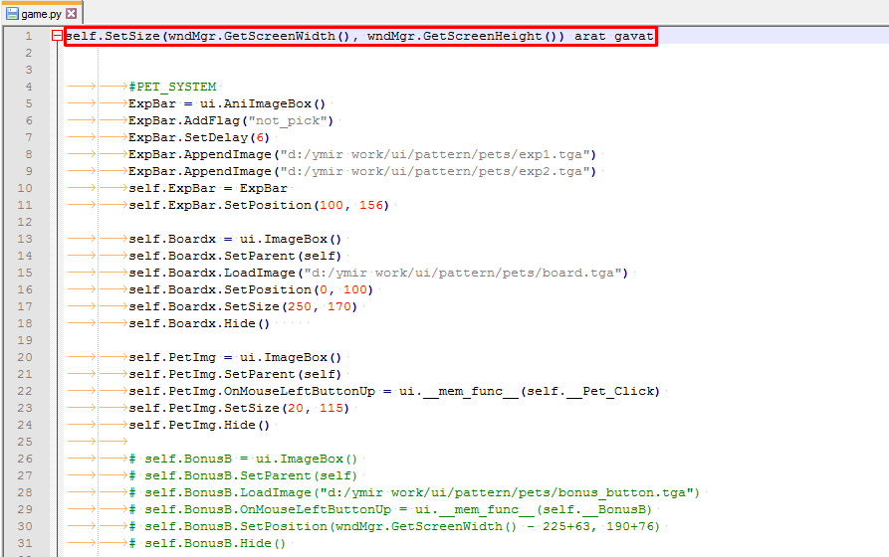Click commented self.BonusB.OnMouseLeftButtonUp line
This screenshot has width=889, height=557.
[390, 509]
